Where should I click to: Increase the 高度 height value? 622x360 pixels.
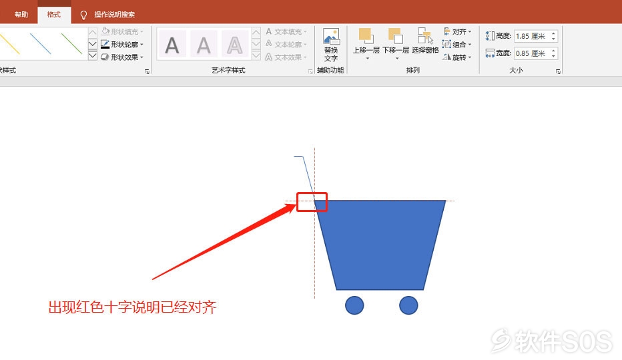tap(554, 33)
